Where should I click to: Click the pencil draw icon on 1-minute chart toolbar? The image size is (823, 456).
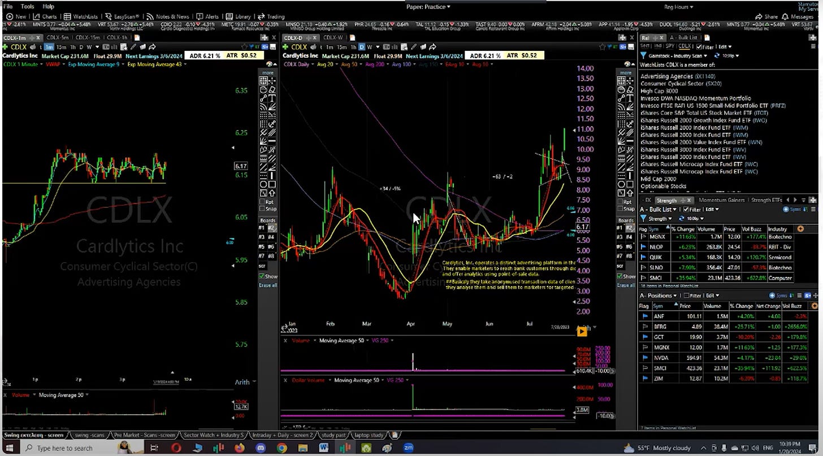coord(133,47)
